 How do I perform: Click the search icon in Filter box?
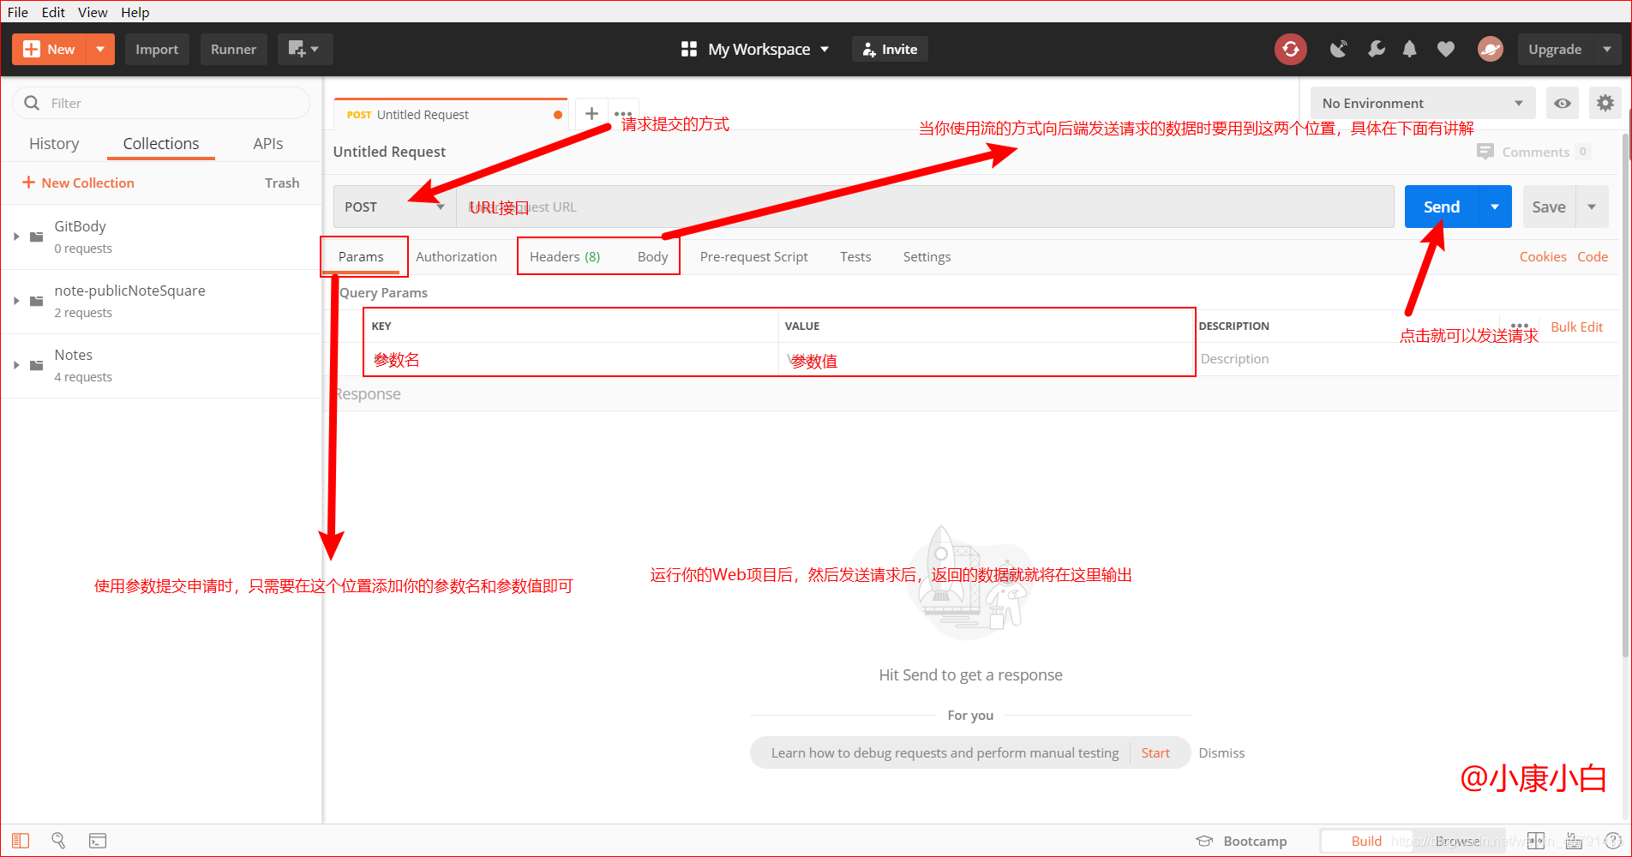(x=32, y=103)
